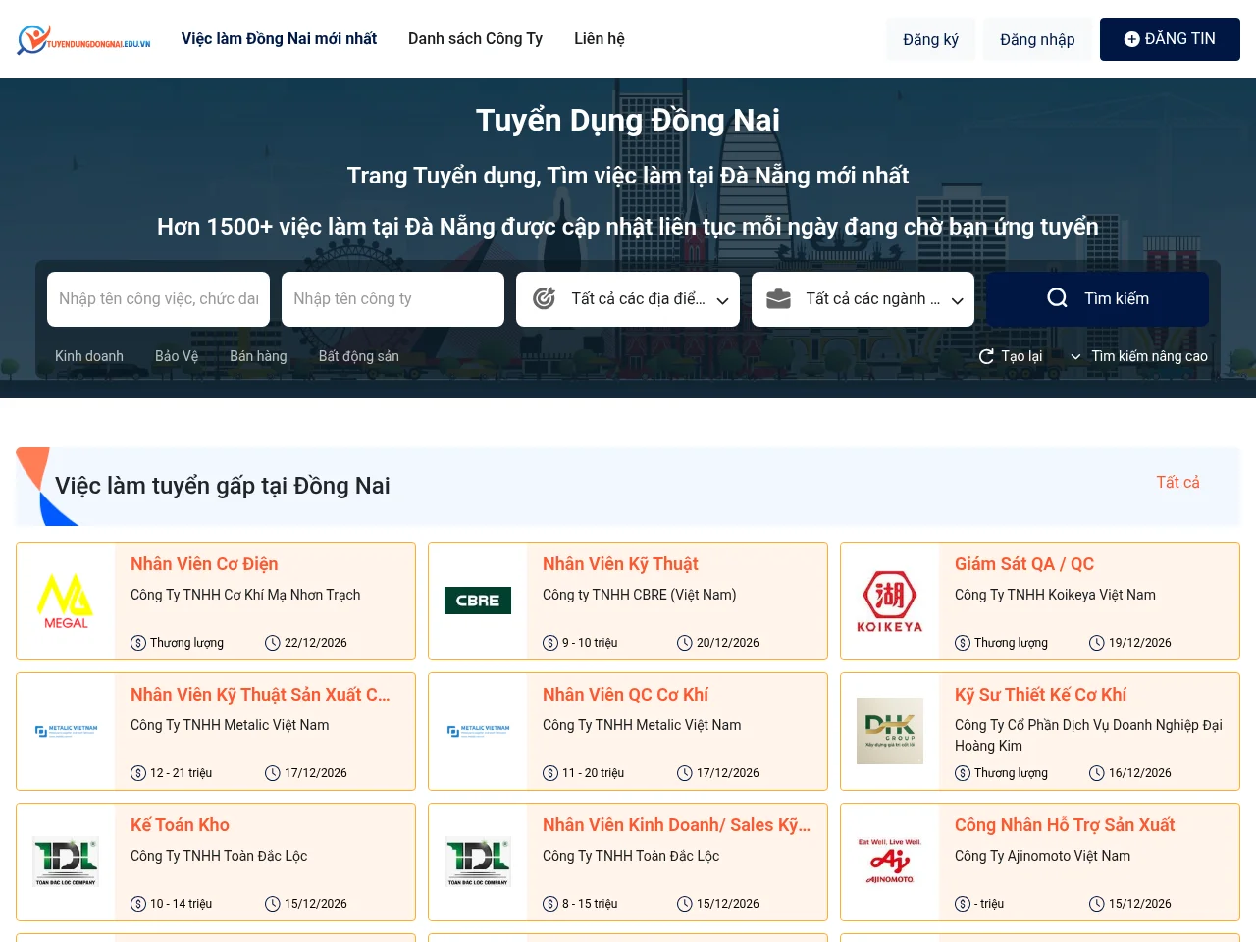
Task: Open the Kế Toán Kho job
Action: pos(180,825)
